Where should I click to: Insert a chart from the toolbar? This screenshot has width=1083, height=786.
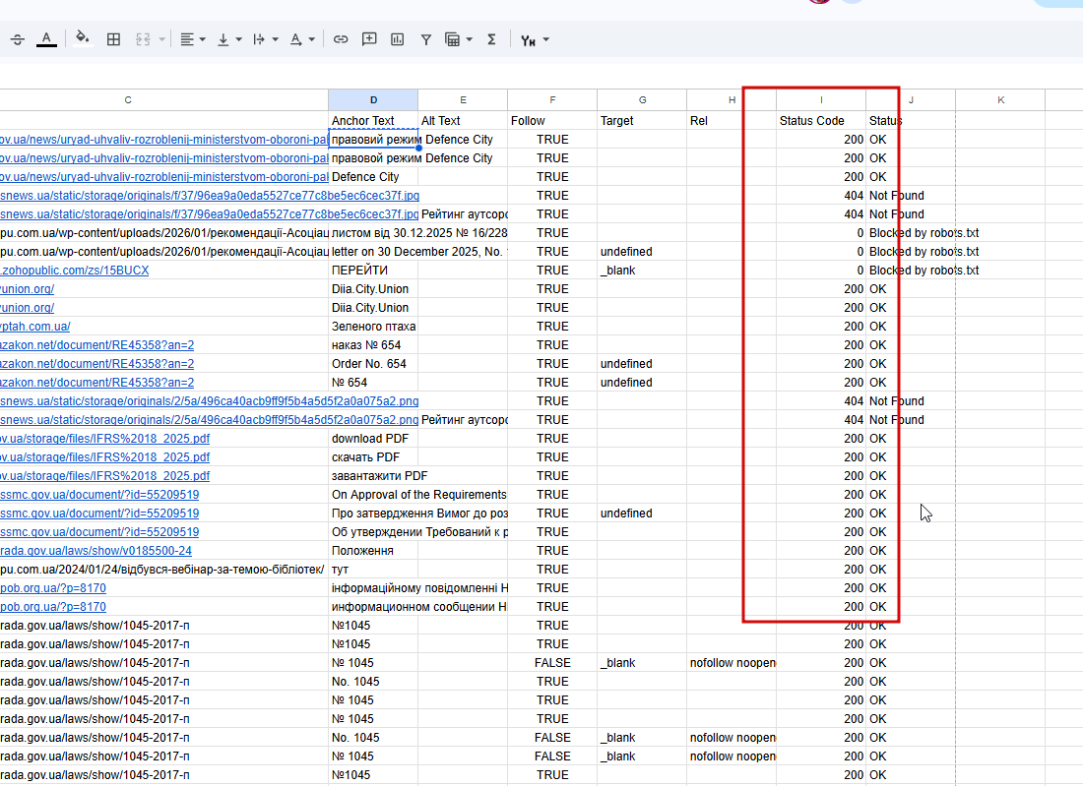pos(398,39)
